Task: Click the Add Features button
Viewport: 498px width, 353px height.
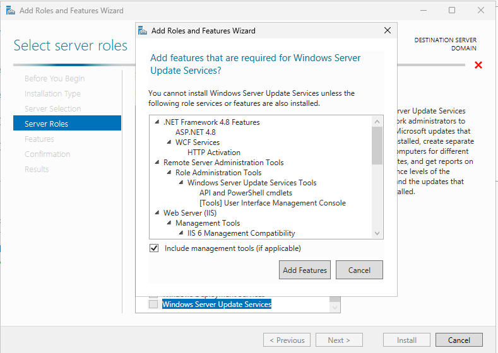Action: (x=305, y=270)
